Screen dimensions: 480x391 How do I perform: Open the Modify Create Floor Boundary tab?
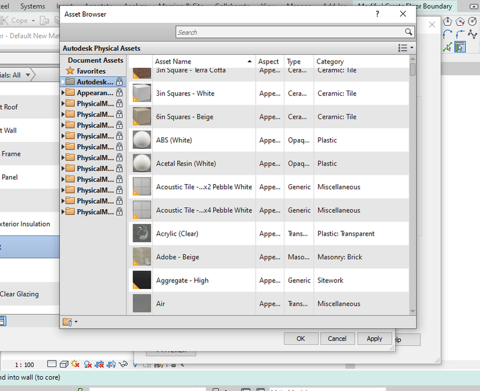coord(404,6)
